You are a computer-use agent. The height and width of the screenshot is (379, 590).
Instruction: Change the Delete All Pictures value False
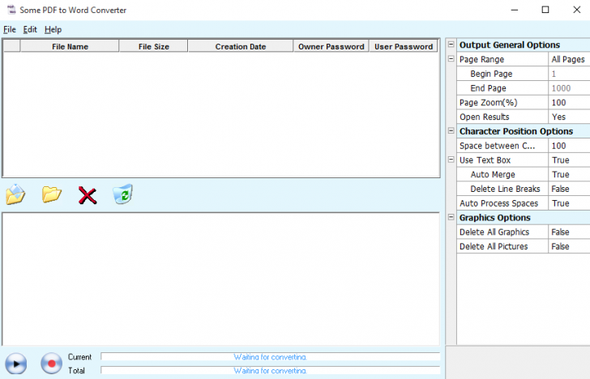pos(569,246)
